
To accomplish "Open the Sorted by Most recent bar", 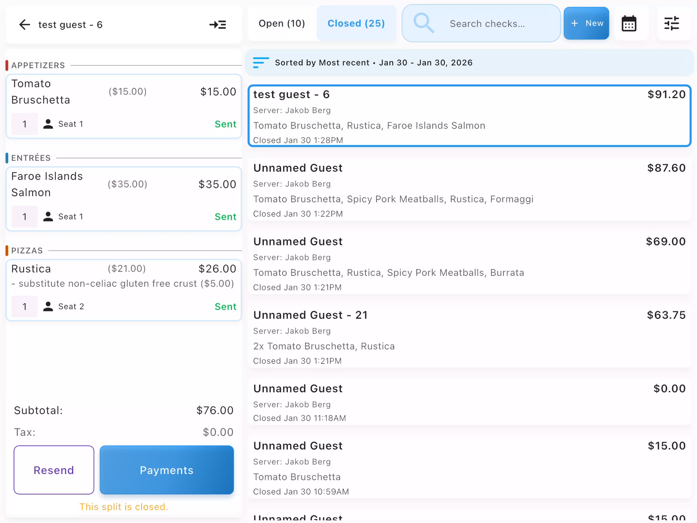I will coord(469,63).
